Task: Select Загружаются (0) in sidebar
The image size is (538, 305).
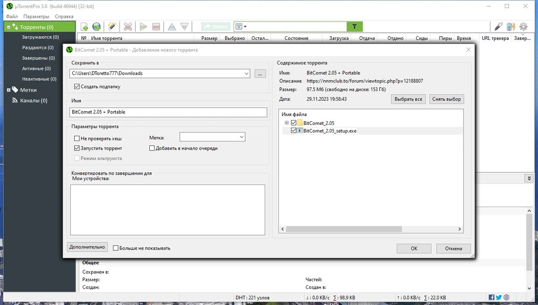Action: (40, 37)
